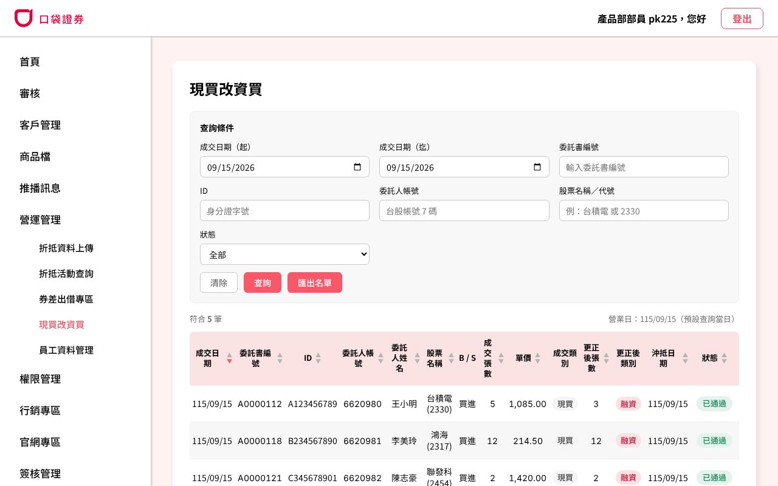Image resolution: width=778 pixels, height=486 pixels.
Task: Click the 成交日期（起） date field
Action: tap(284, 167)
